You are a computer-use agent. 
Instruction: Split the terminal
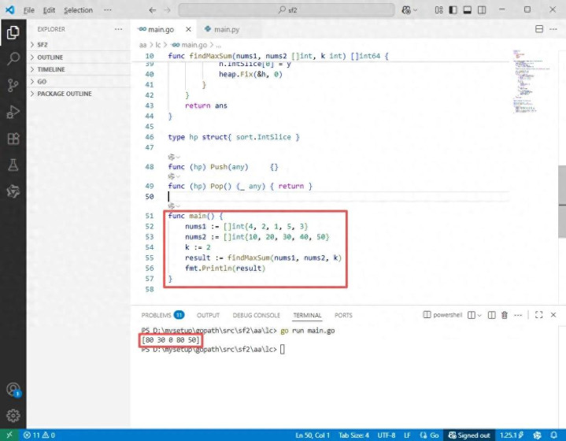pyautogui.click(x=492, y=315)
